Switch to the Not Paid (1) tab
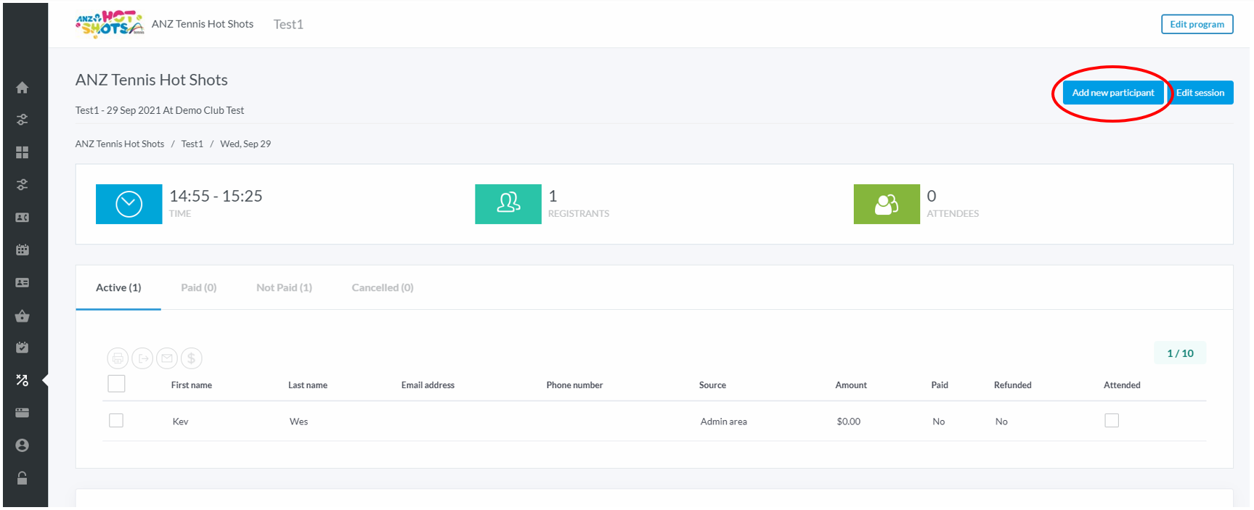Screen dimensions: 1254x510 (x=284, y=288)
